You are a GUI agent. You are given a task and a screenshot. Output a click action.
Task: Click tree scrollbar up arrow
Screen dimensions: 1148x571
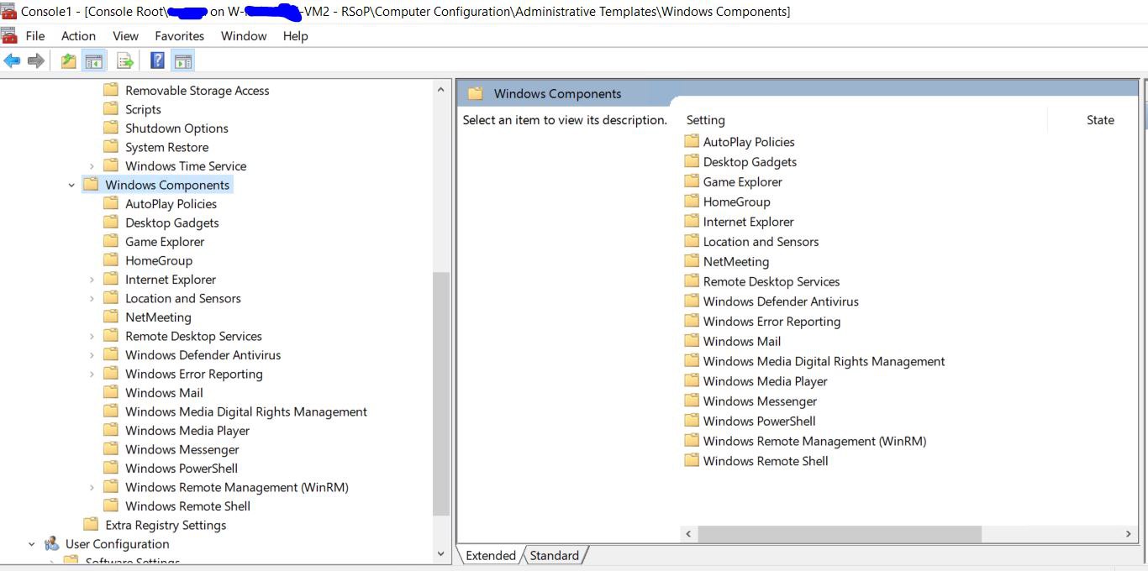pos(441,89)
